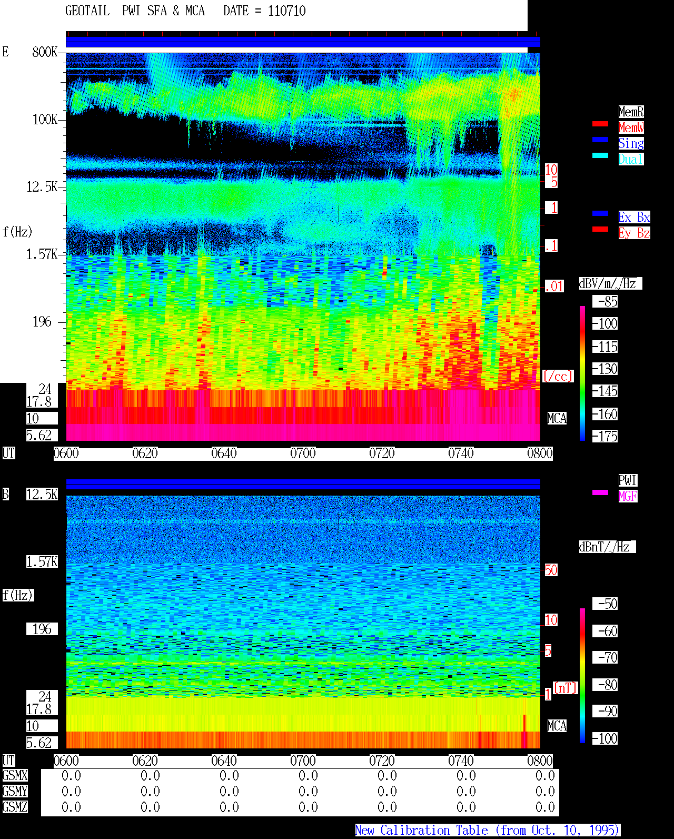The width and height of the screenshot is (674, 839).
Task: Click the E panel letter label
Action: click(6, 52)
